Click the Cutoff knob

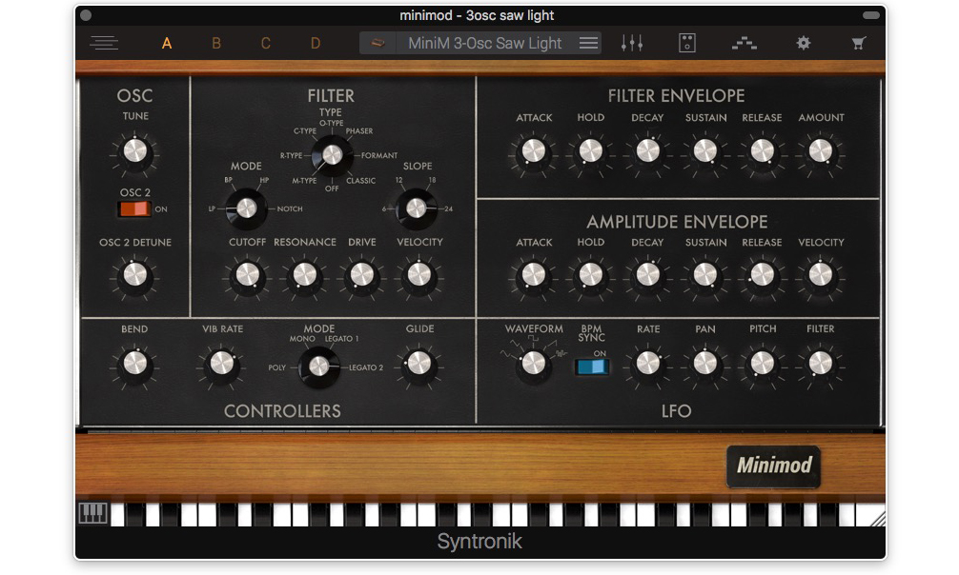pos(247,275)
